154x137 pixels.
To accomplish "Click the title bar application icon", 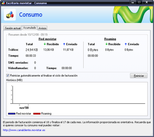I will pos(3,3).
